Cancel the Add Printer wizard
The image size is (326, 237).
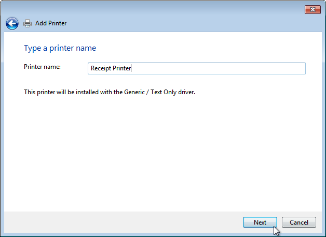click(x=299, y=223)
